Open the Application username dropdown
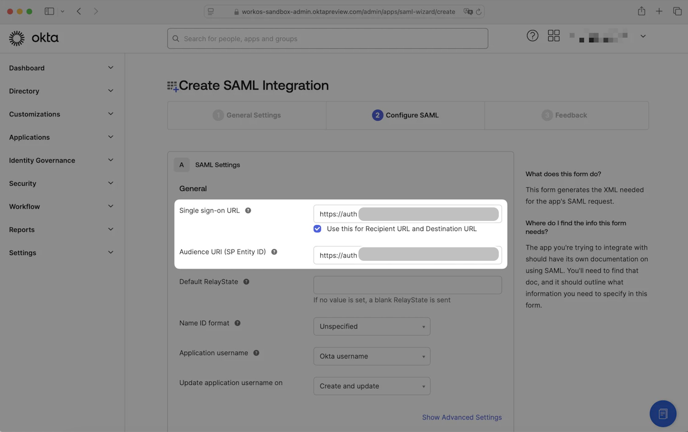The image size is (688, 432). [x=372, y=356]
